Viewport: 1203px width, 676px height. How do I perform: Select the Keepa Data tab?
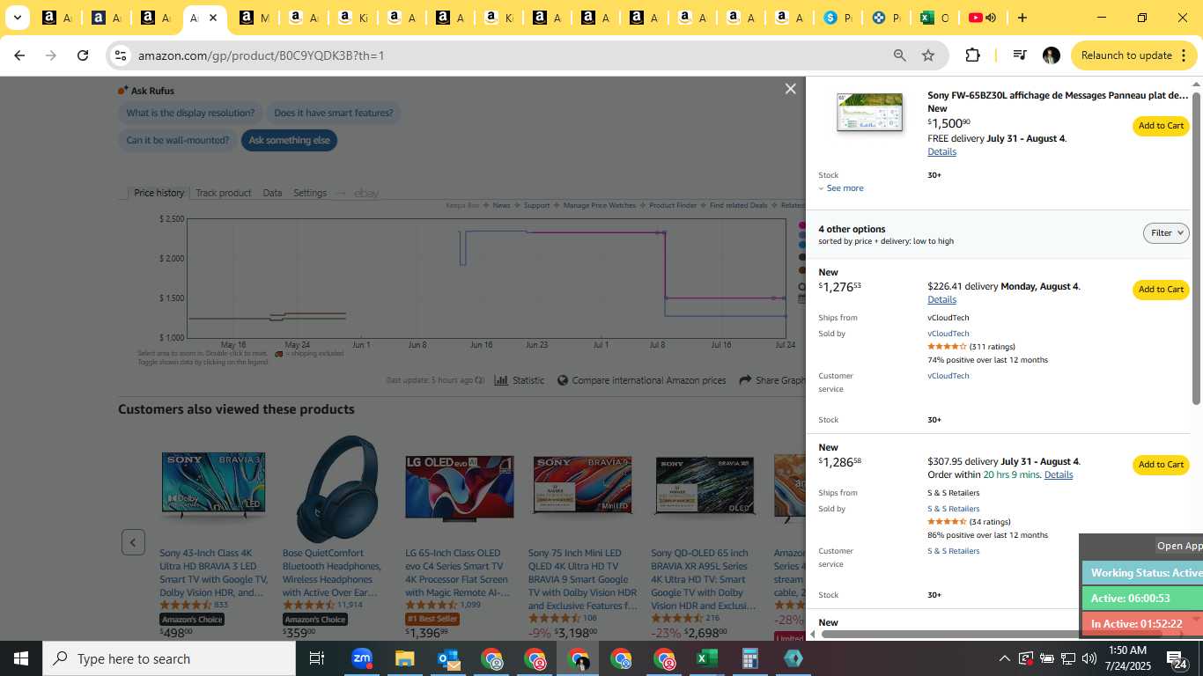(272, 193)
